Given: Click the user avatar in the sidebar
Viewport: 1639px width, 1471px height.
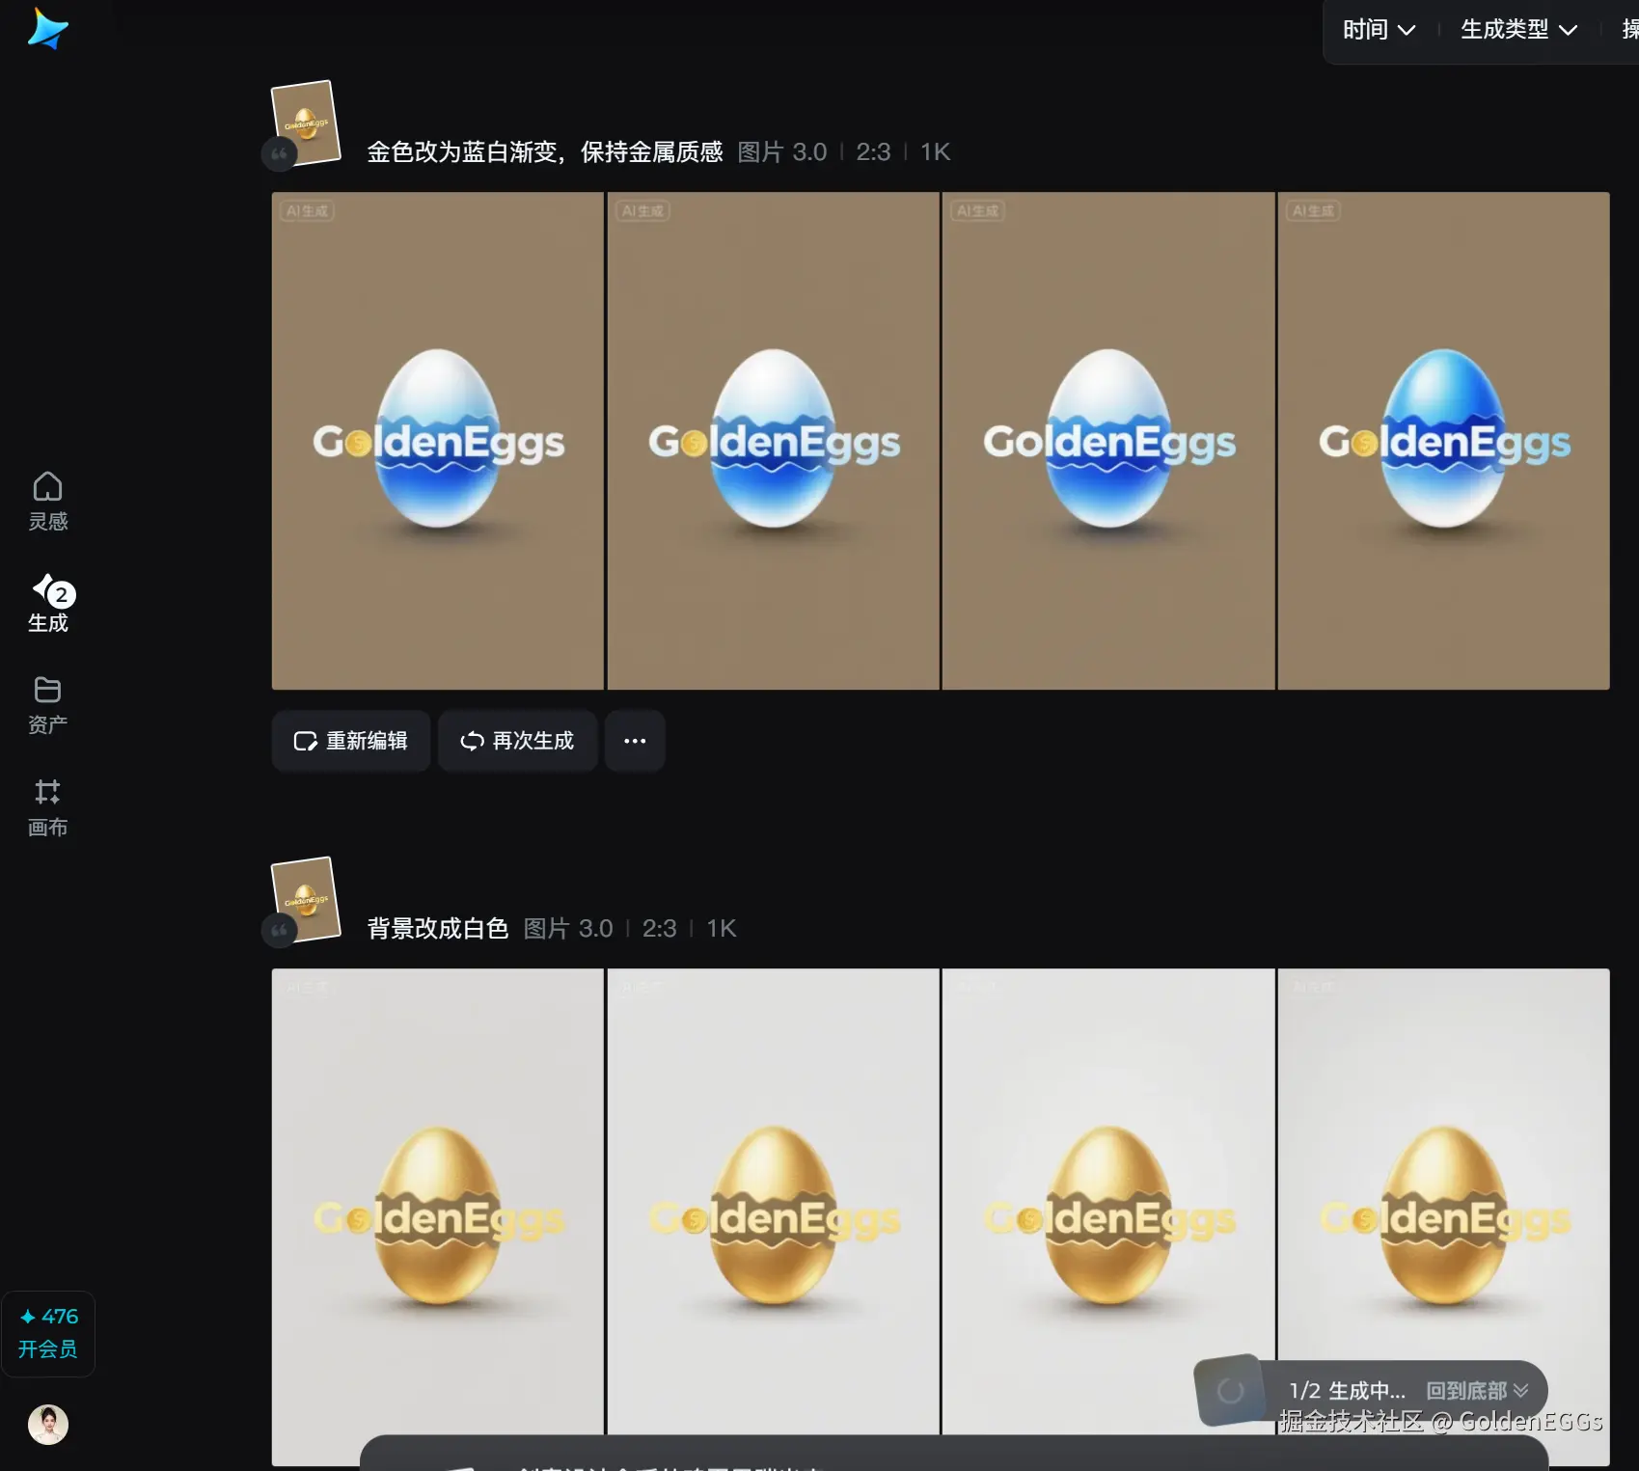Looking at the screenshot, I should (48, 1424).
